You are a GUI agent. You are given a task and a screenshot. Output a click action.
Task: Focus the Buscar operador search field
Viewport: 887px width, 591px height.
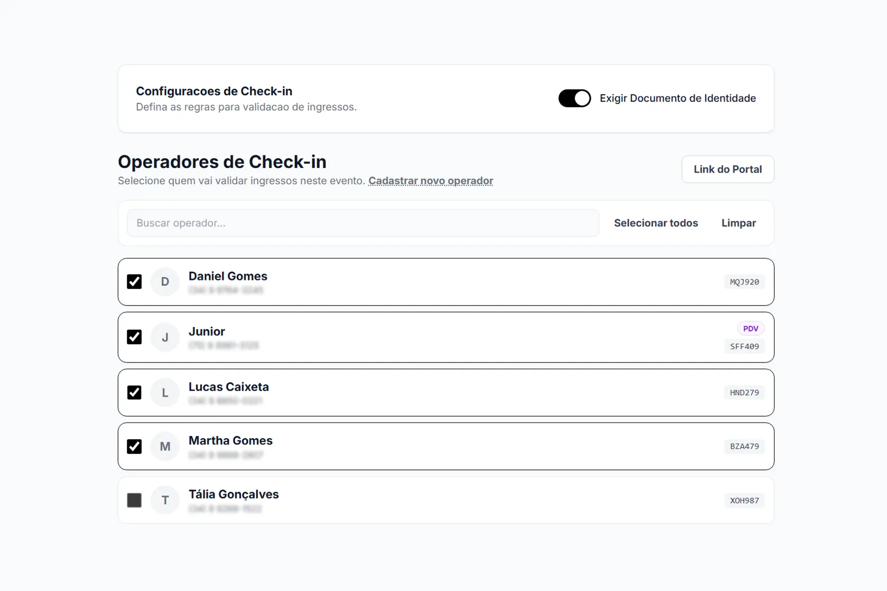[x=363, y=223]
